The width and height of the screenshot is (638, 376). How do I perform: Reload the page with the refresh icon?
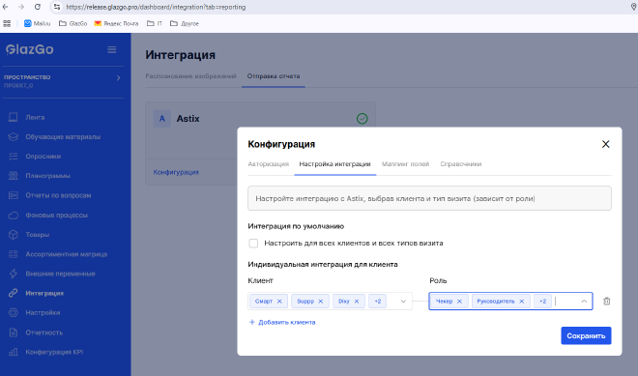(x=38, y=7)
